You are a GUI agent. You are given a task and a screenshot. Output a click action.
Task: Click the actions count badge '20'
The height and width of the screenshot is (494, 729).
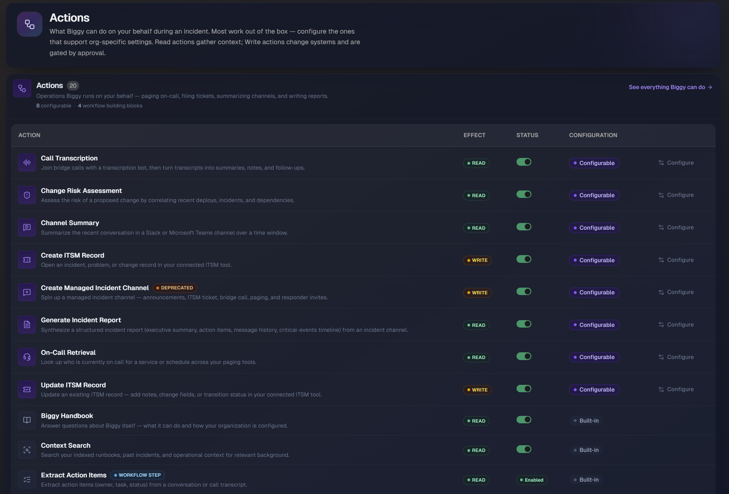73,86
